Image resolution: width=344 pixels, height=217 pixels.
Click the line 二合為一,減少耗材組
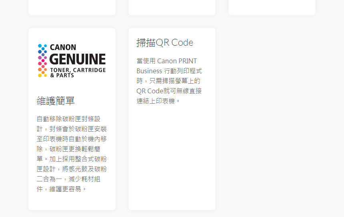coord(68,179)
